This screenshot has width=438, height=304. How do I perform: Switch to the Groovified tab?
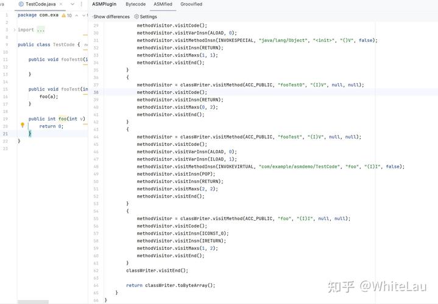[x=191, y=4]
